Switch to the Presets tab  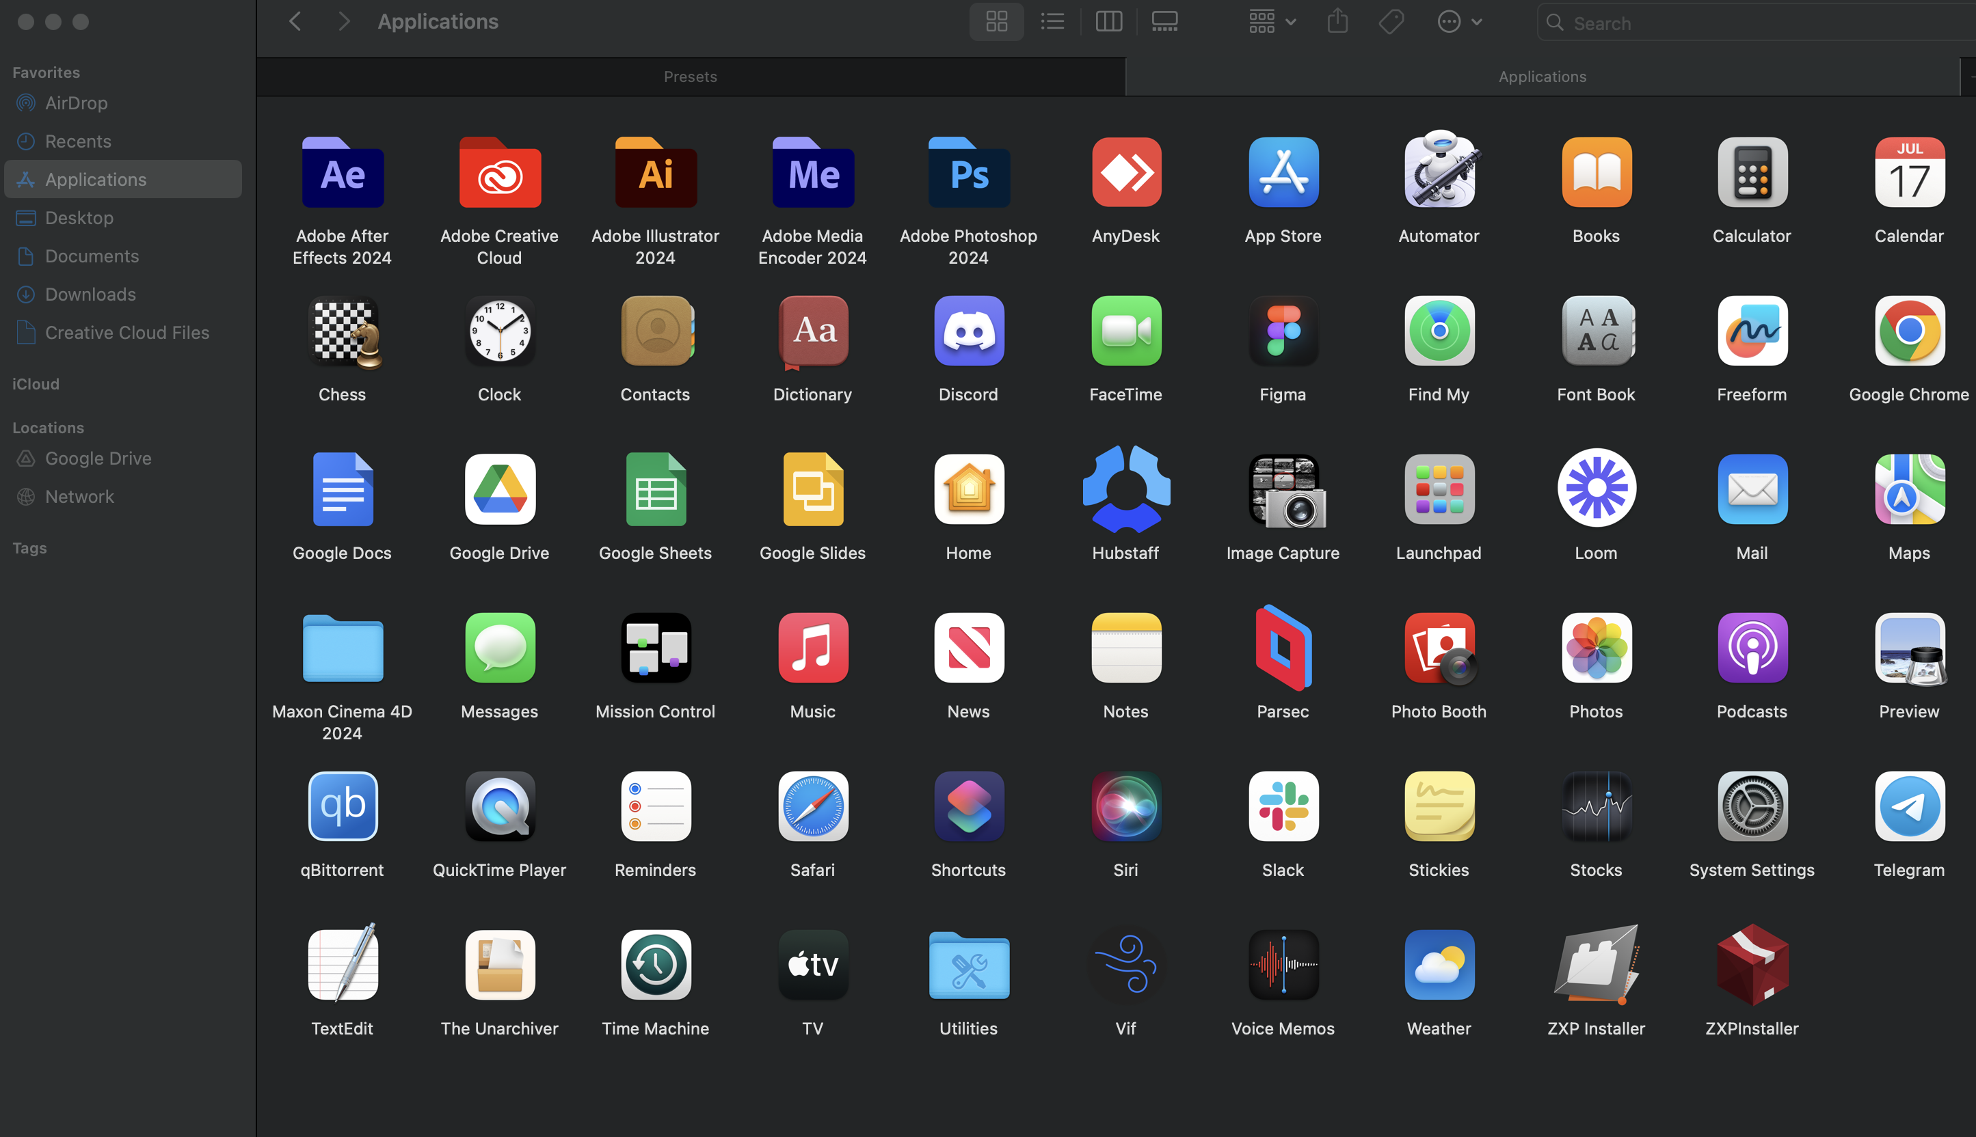click(x=690, y=76)
